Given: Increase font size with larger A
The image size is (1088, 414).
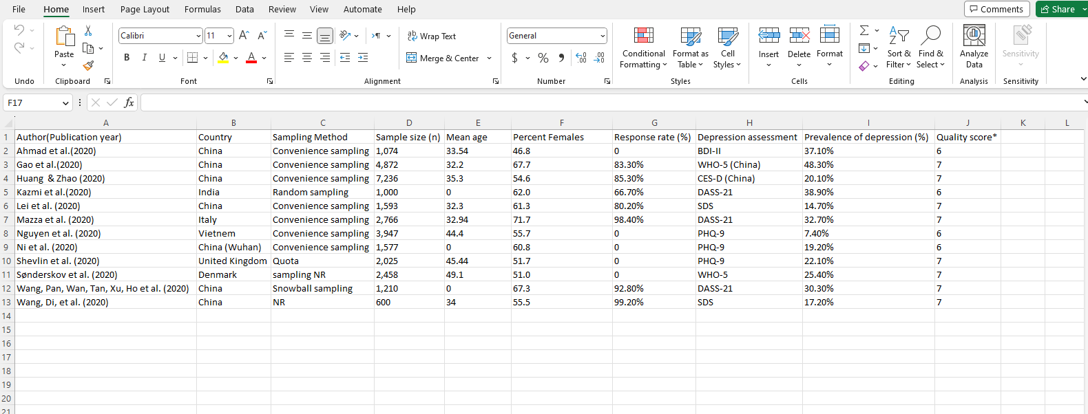Looking at the screenshot, I should coord(244,36).
